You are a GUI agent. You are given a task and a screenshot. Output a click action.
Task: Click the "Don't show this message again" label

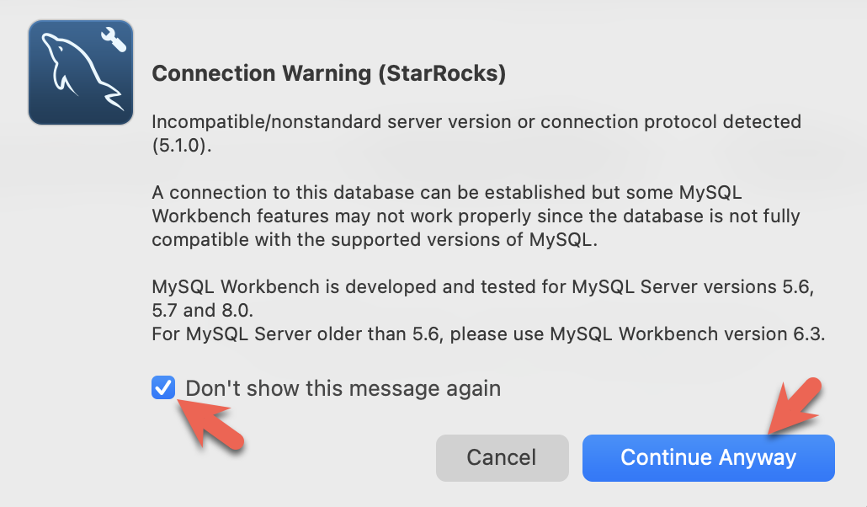click(343, 388)
